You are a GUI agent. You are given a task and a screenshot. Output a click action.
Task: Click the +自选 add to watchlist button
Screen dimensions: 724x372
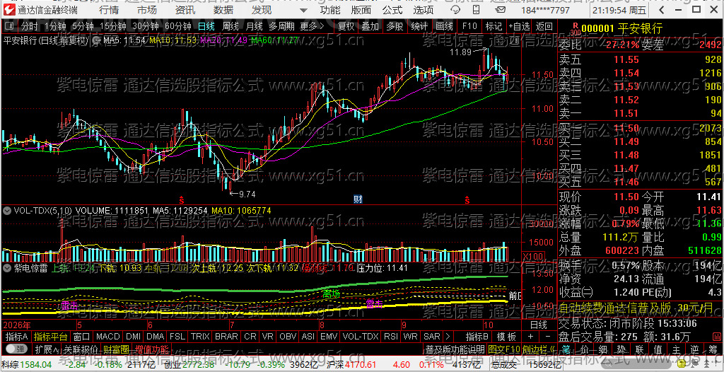pos(520,26)
